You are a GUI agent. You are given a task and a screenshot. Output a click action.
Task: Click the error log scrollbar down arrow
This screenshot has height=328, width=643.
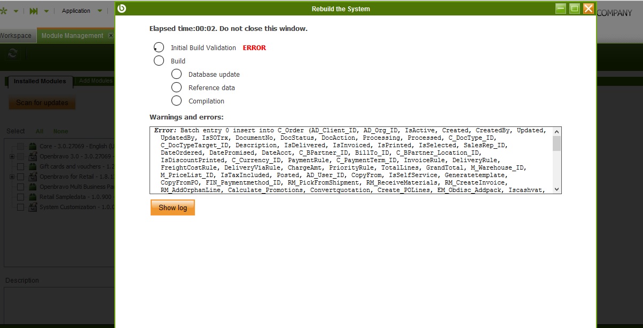pyautogui.click(x=557, y=189)
